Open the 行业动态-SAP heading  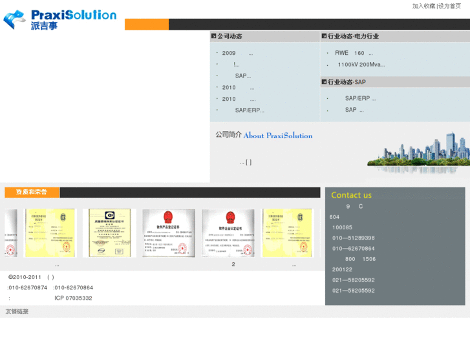(347, 82)
